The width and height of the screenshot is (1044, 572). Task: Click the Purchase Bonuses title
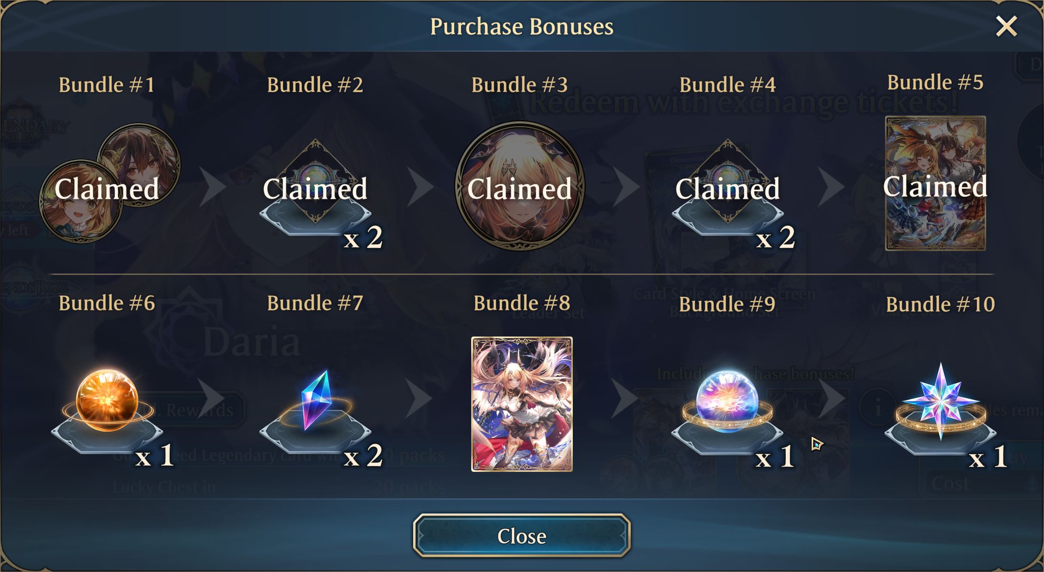(522, 26)
